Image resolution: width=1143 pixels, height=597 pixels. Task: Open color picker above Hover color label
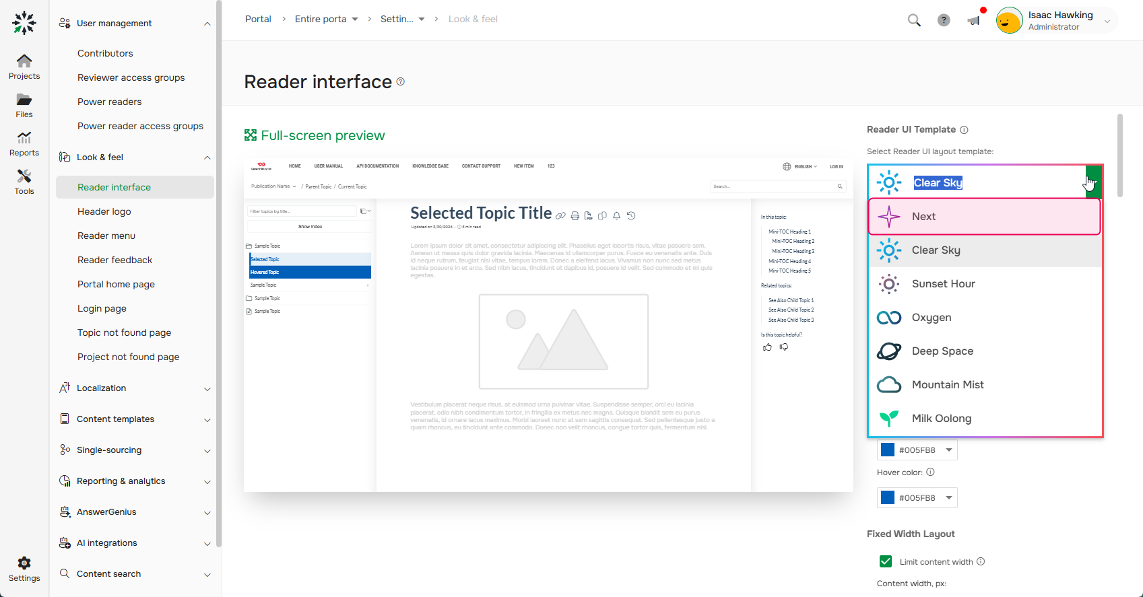coord(917,450)
